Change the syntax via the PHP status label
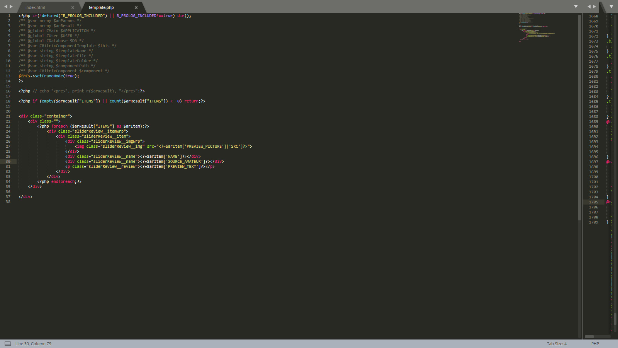618x348 pixels. [595, 344]
